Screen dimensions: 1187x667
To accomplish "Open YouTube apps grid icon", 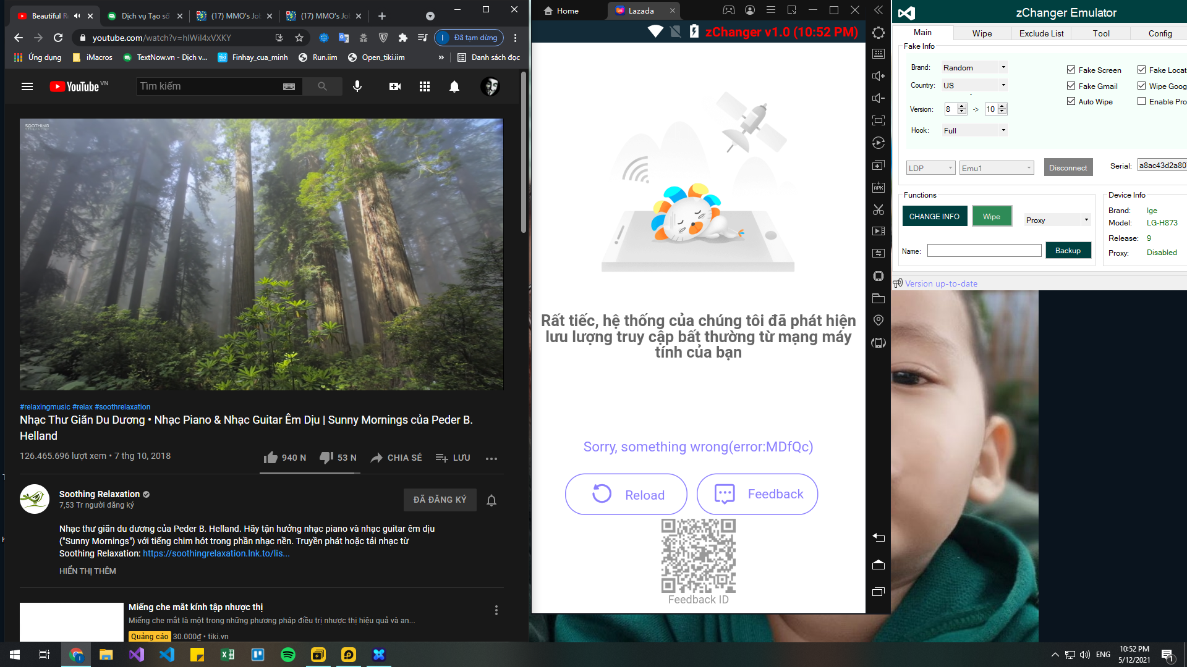I will coord(425,86).
